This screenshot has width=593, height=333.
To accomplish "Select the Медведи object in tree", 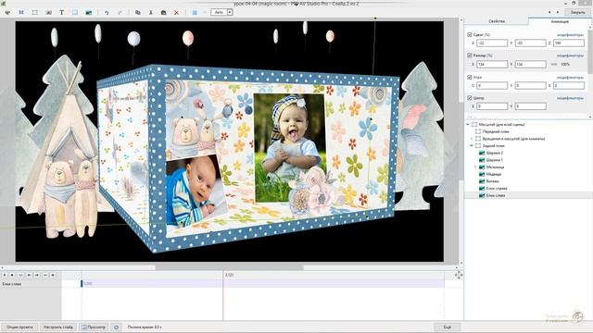I will point(494,174).
